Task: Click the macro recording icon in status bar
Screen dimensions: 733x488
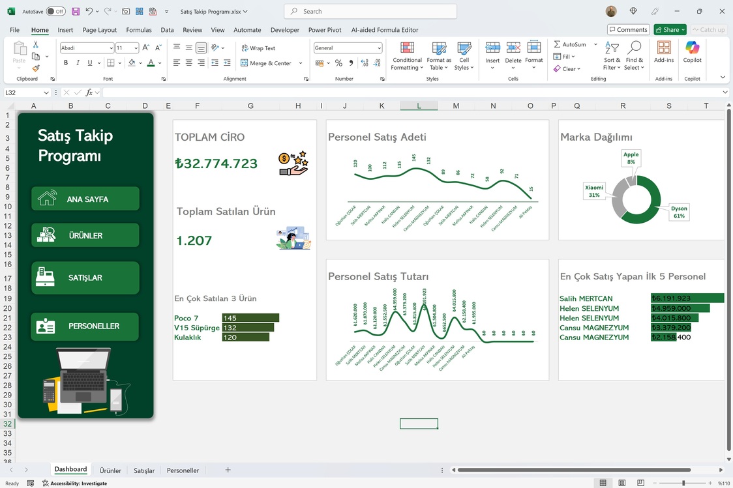Action: tap(31, 483)
